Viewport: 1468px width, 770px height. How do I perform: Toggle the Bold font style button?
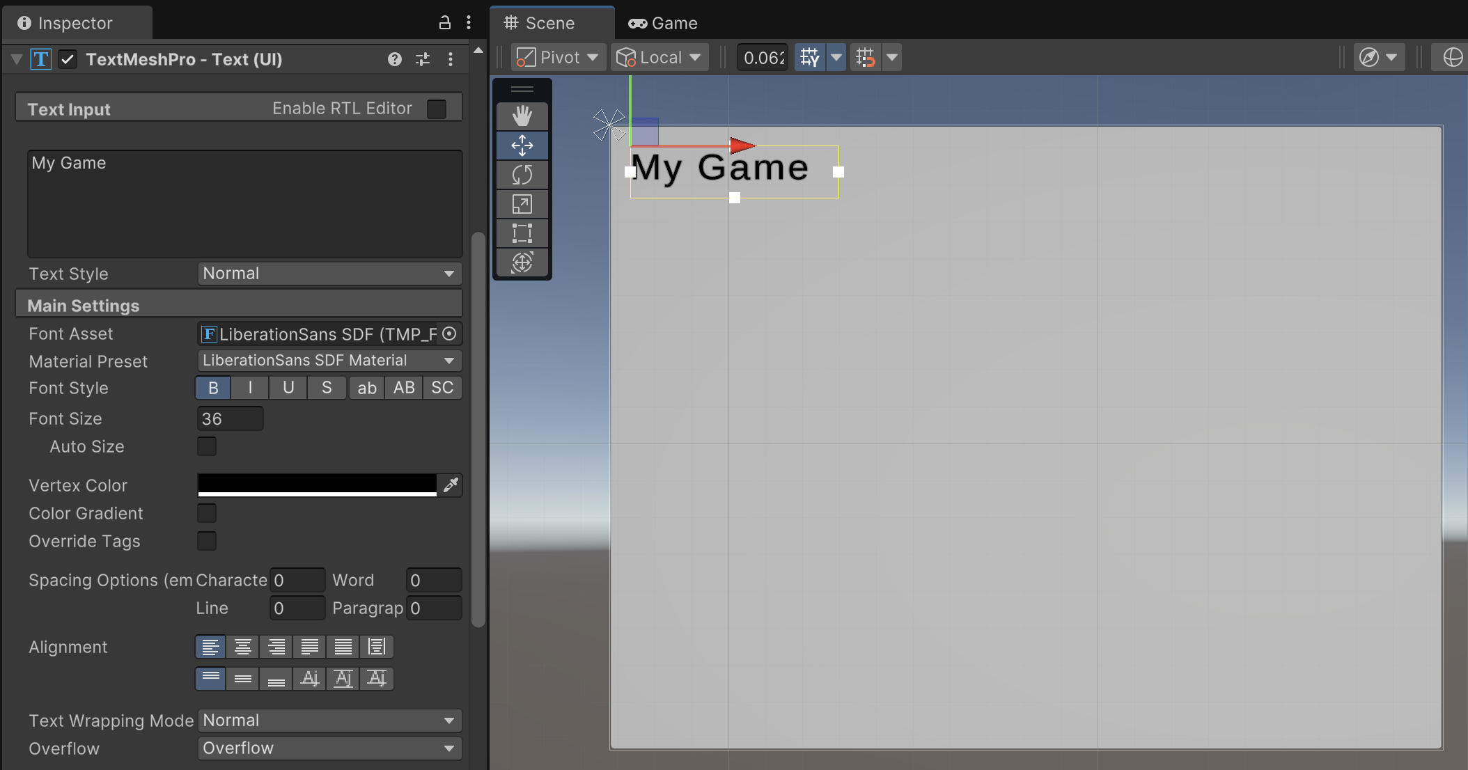click(213, 388)
